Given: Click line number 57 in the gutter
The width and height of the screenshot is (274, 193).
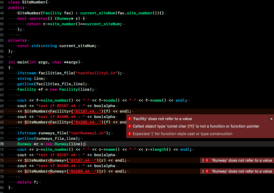Looking at the screenshot, I should click(x=2, y=62).
